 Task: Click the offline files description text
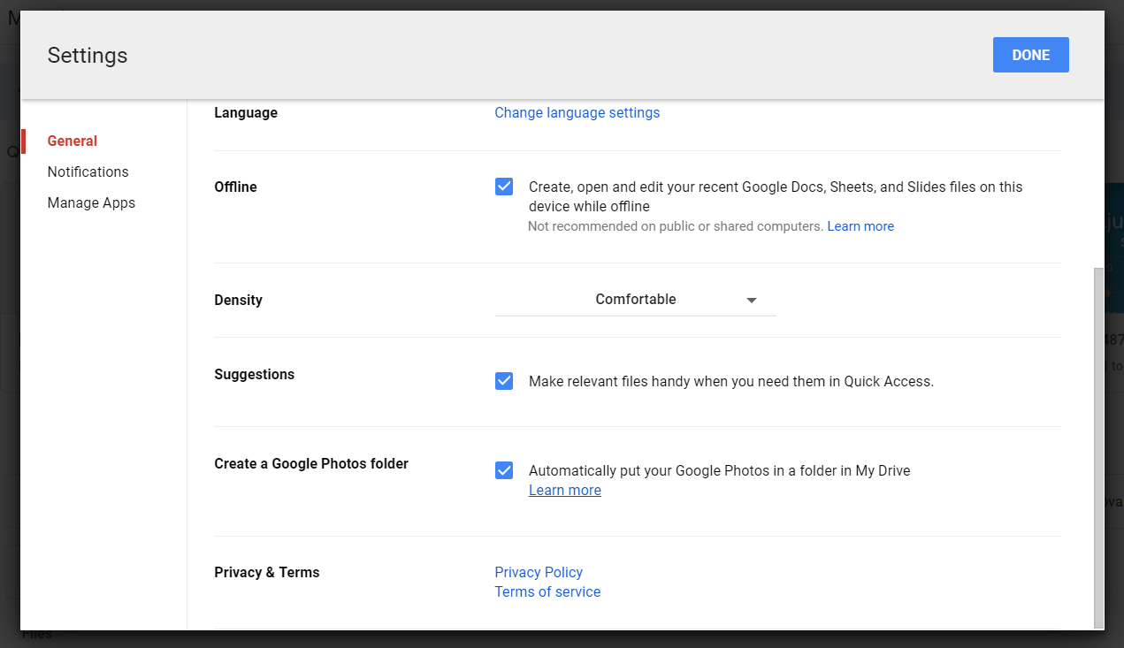[775, 196]
